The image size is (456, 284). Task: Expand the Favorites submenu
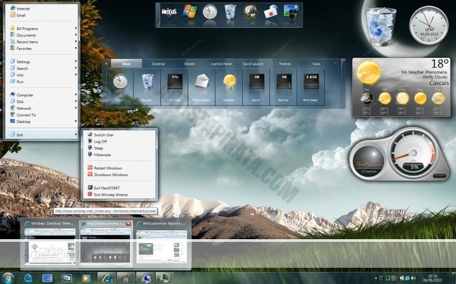pyautogui.click(x=43, y=49)
